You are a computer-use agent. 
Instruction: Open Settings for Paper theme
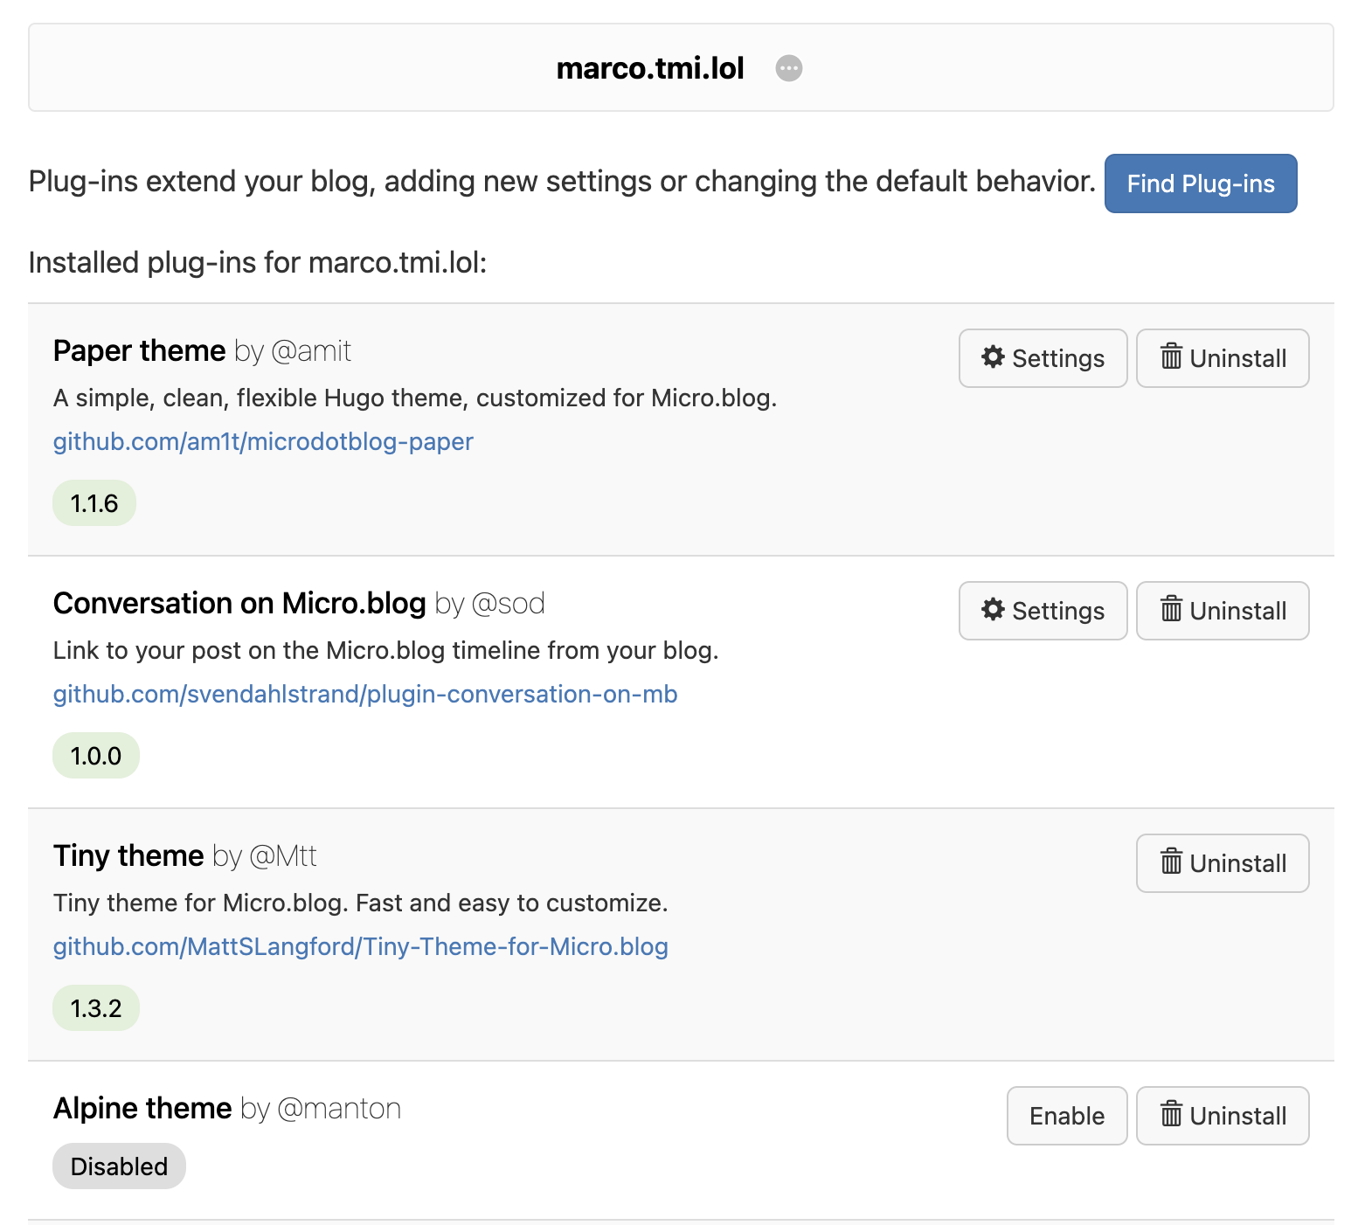click(x=1043, y=358)
